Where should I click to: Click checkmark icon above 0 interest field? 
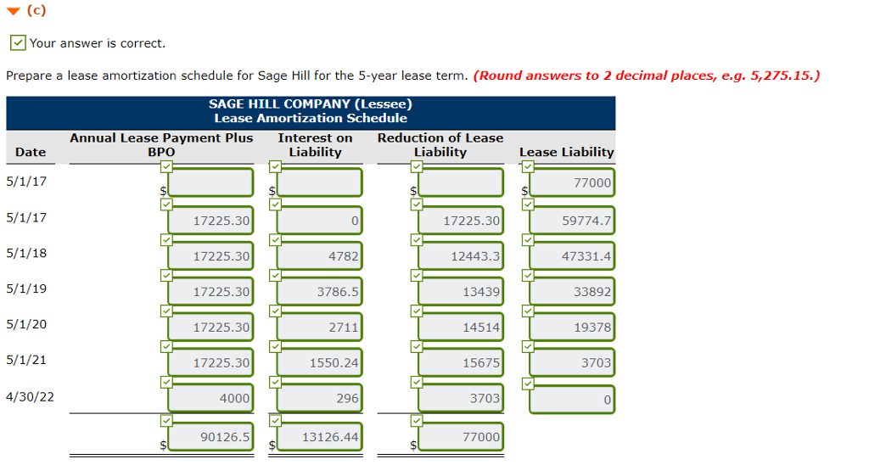276,204
